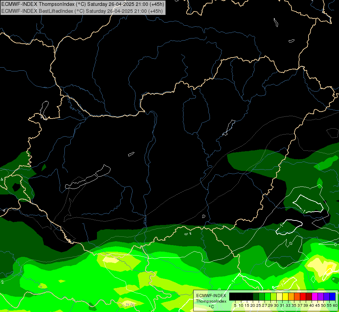This screenshot has width=339, height=312.
Task: Select the bright green 27-29 legend swatch
Action: (268, 297)
